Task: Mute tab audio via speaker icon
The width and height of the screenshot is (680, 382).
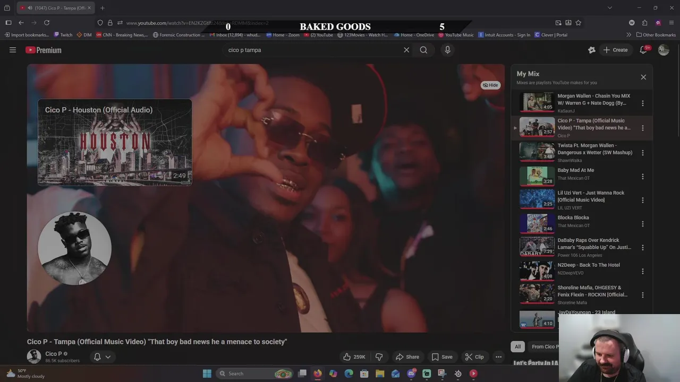Action: point(29,8)
